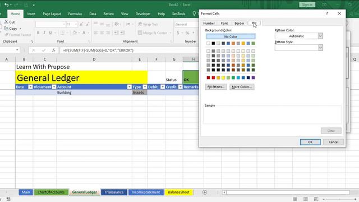This screenshot has height=202, width=359.
Task: Click the More Colors button
Action: [242, 87]
